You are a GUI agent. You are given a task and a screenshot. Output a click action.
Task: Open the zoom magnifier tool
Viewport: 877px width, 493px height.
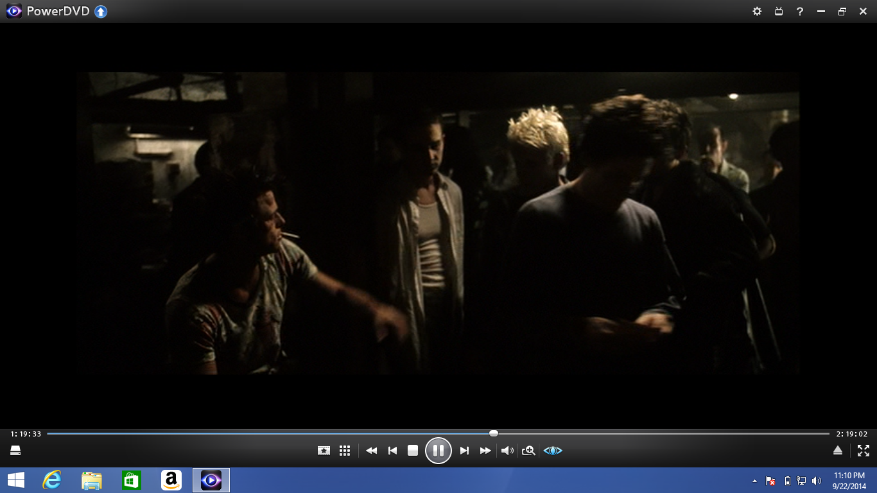tap(528, 451)
